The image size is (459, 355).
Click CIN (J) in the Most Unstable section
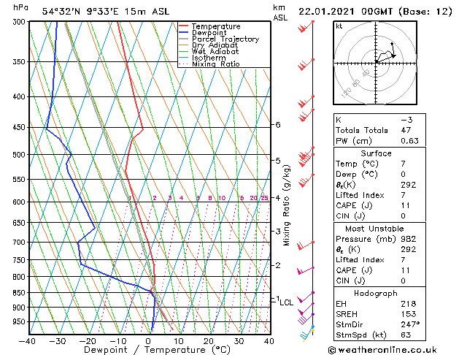(x=350, y=280)
